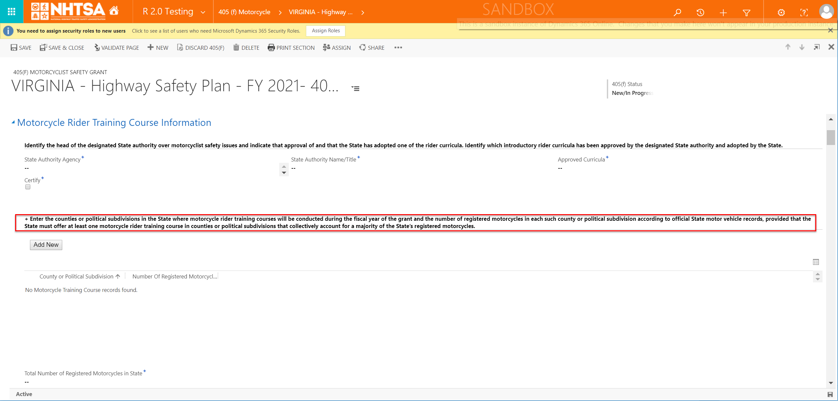Image resolution: width=838 pixels, height=401 pixels.
Task: Open the settings gear icon
Action: 781,13
